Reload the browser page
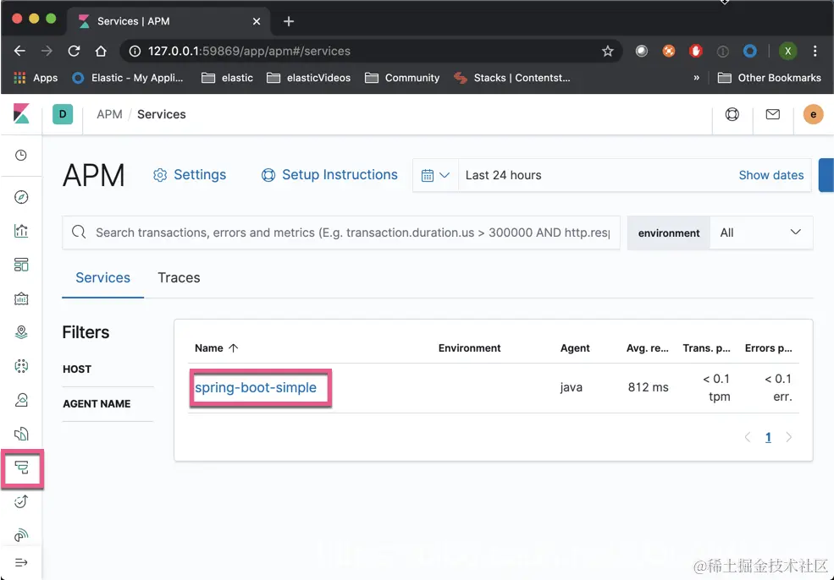The image size is (834, 580). tap(74, 51)
